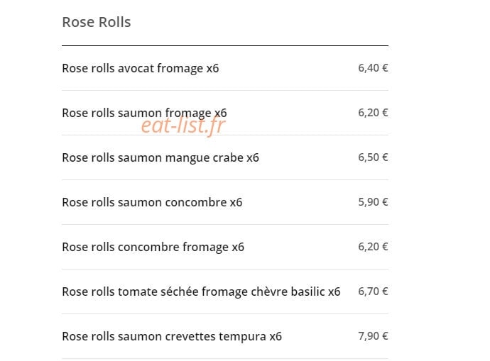The image size is (490, 361).
Task: Select Rose rolls saumon fromage x6
Action: tap(144, 113)
